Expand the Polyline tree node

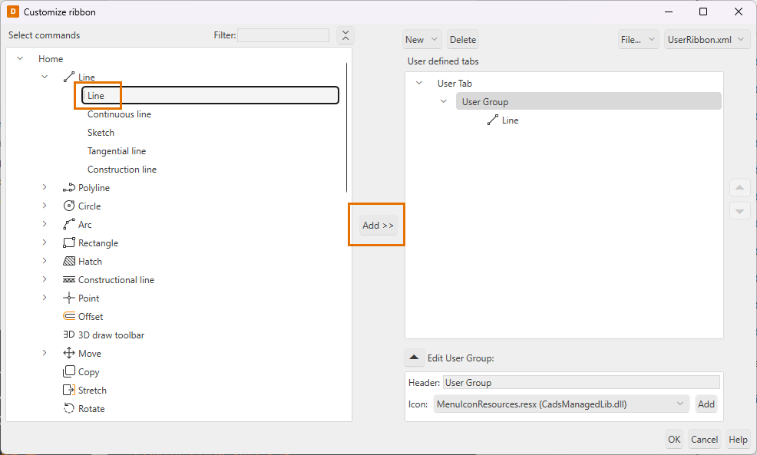tap(45, 188)
